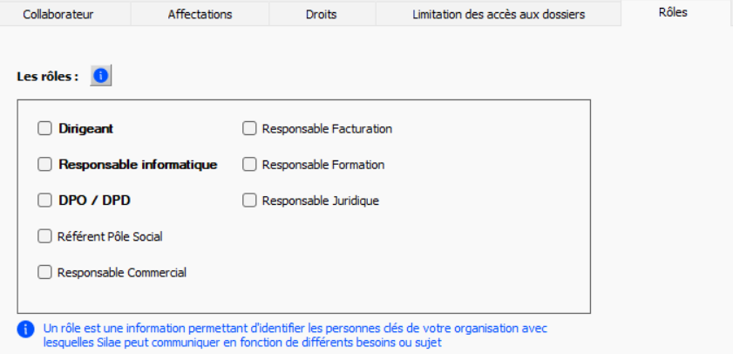The height and width of the screenshot is (354, 733).
Task: Toggle the Référent Pôle Social checkbox
Action: click(x=44, y=236)
